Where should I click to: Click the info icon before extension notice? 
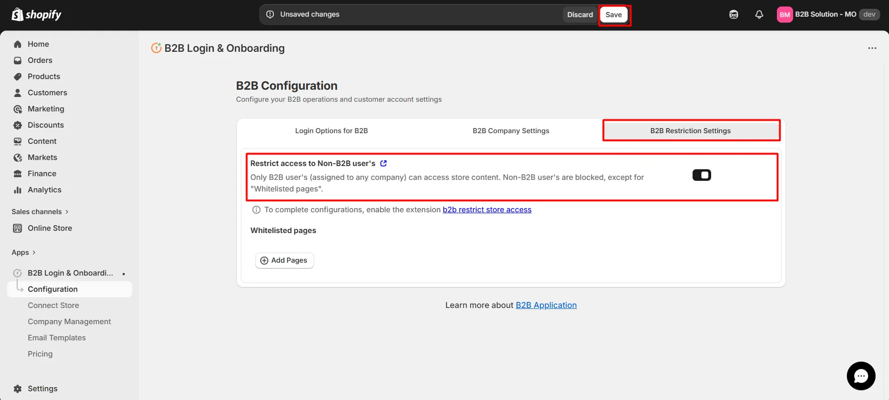(256, 209)
